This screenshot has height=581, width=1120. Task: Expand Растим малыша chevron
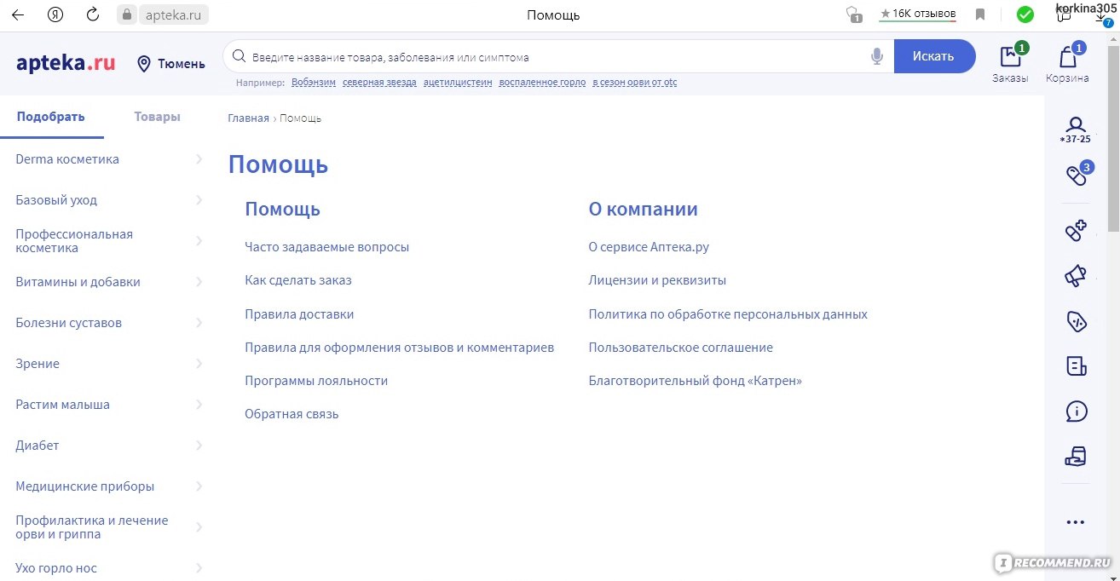(x=199, y=405)
